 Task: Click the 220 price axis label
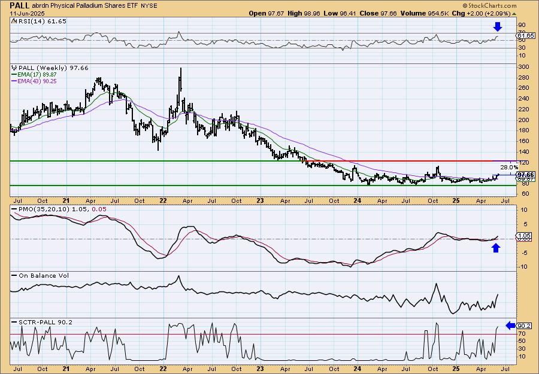(524, 110)
